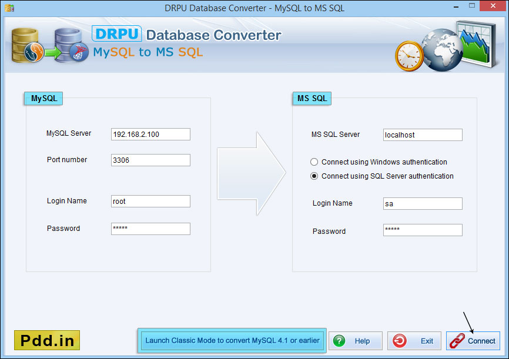This screenshot has height=359, width=509.
Task: Click the MS SQL database cylinder icon in the header
Action: point(72,45)
